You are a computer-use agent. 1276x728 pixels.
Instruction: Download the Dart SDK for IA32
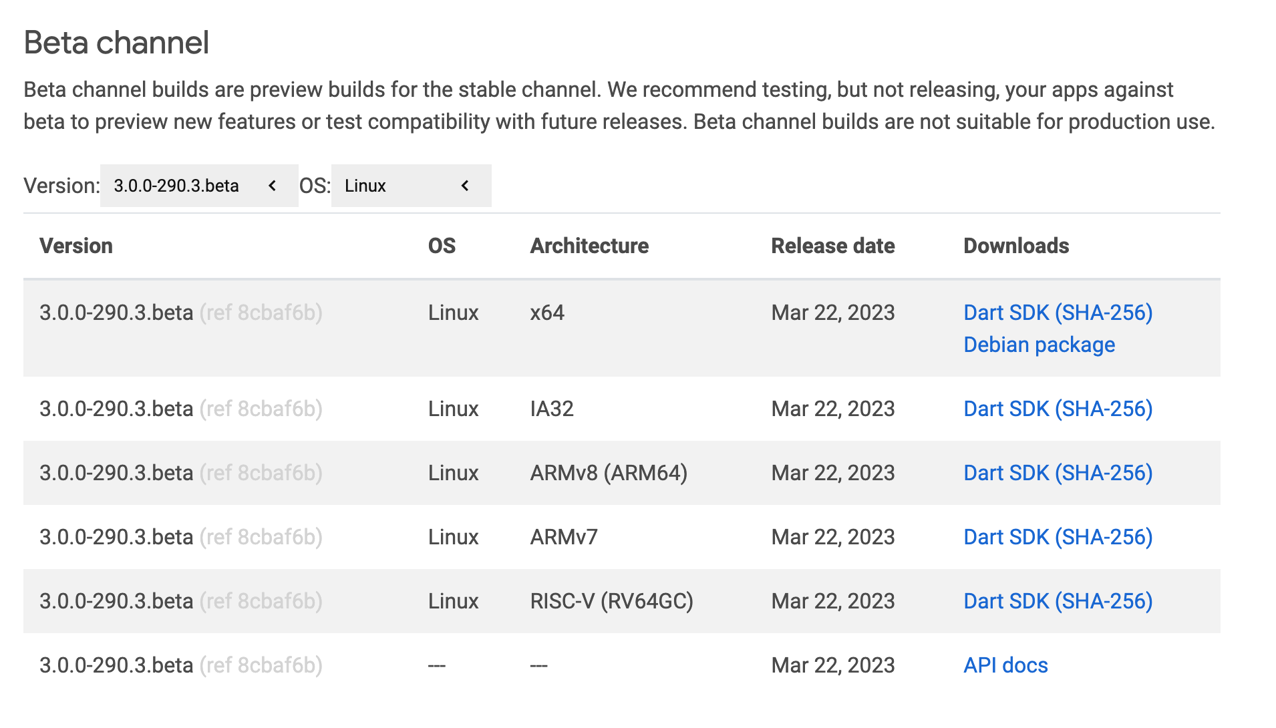[x=1003, y=408]
